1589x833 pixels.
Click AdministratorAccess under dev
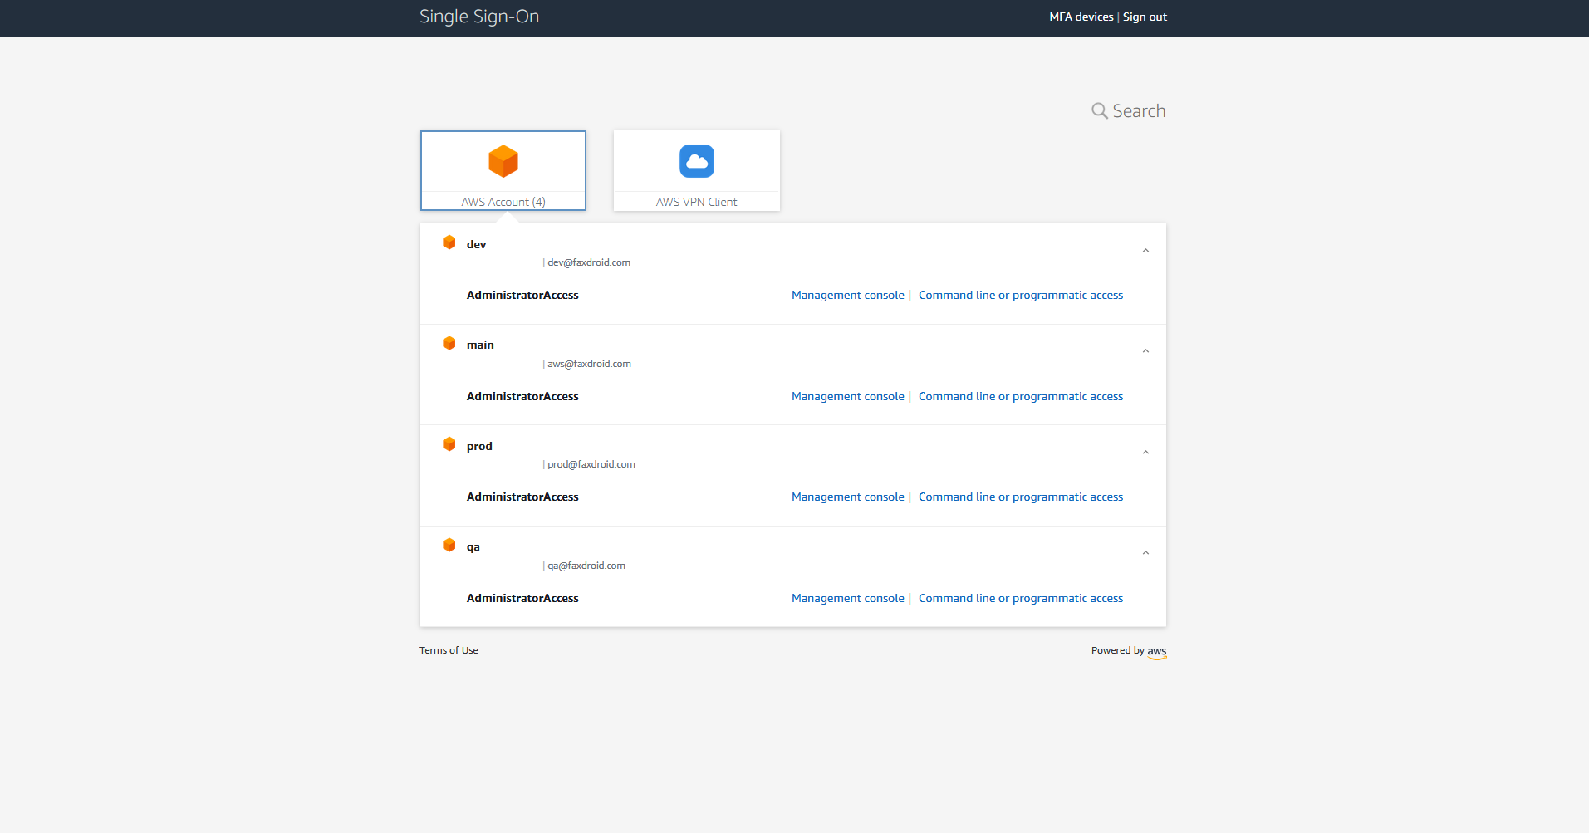tap(522, 295)
